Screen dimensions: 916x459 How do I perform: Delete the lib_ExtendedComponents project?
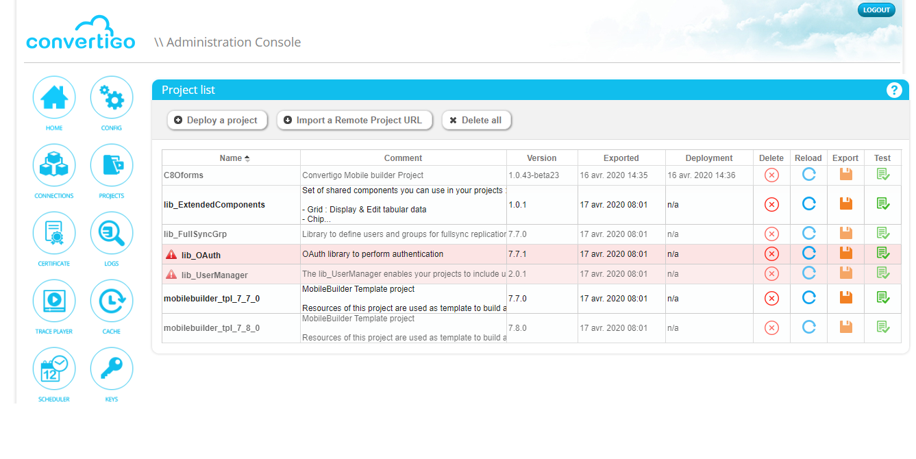click(x=771, y=204)
